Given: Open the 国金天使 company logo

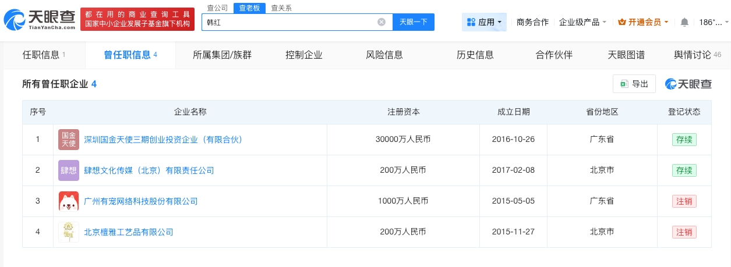Looking at the screenshot, I should click(69, 140).
